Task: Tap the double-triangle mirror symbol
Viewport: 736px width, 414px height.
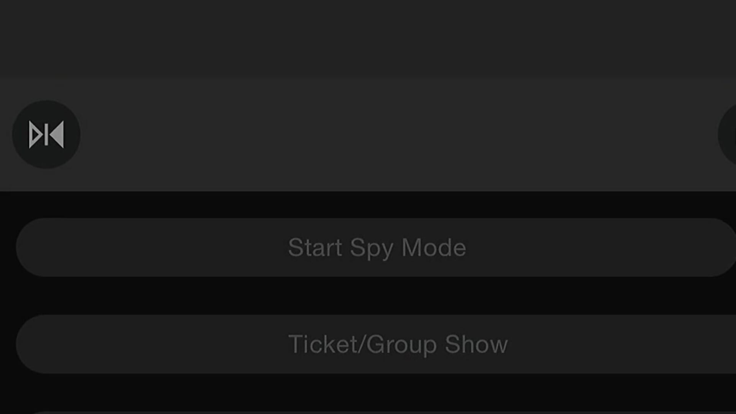Action: [46, 134]
